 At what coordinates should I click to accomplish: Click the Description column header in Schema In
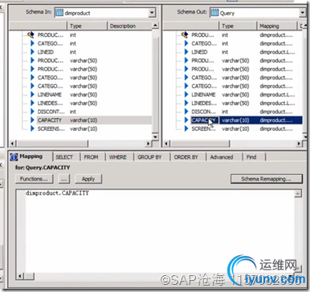[129, 26]
